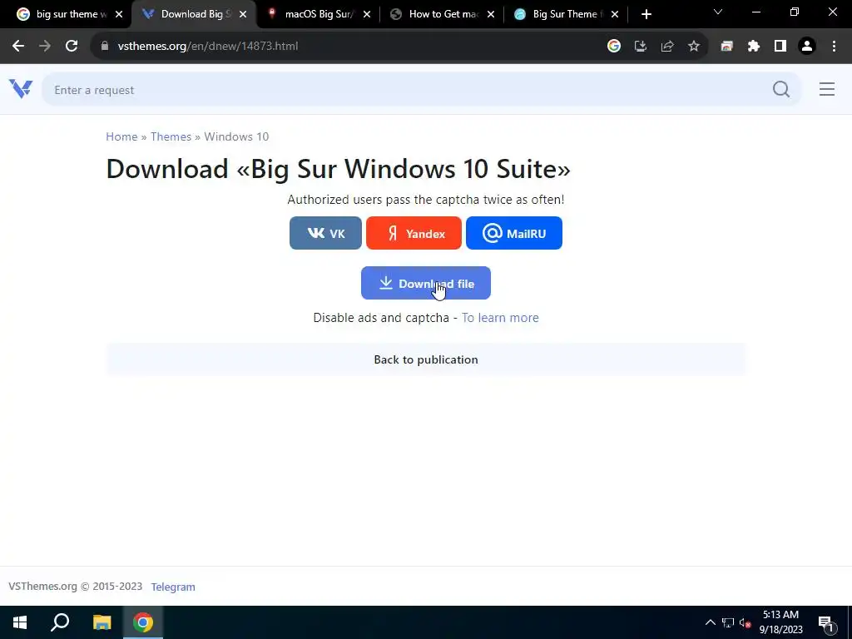Click the padlock site info icon
The height and width of the screenshot is (639, 852).
[x=105, y=47]
